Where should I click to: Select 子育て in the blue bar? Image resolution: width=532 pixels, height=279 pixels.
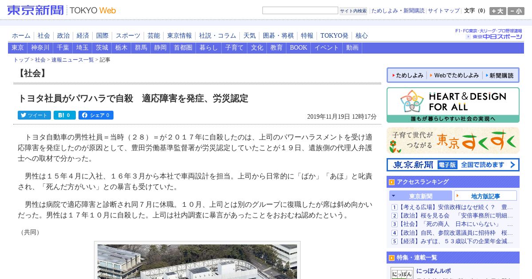pos(235,48)
